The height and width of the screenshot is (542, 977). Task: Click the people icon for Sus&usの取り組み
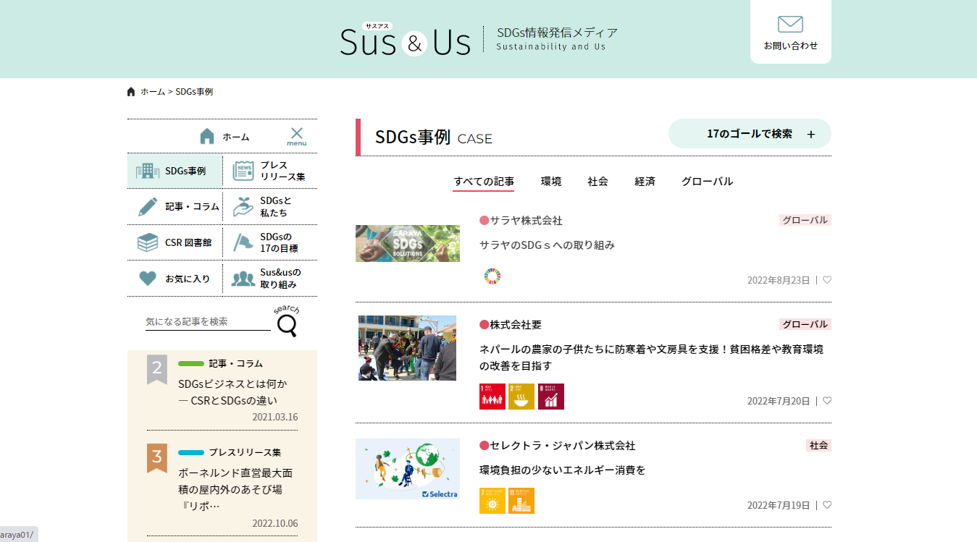coord(243,279)
